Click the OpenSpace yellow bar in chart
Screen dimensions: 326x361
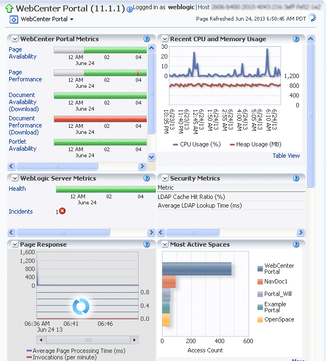[166, 320]
